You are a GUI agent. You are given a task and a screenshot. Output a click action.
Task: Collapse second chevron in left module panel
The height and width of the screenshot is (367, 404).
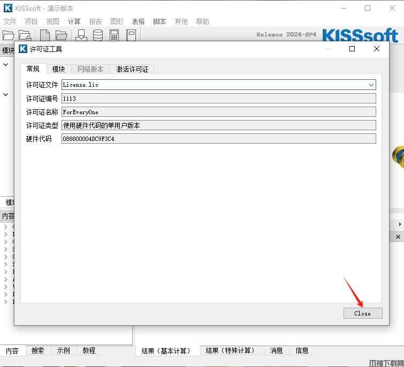[x=6, y=94]
